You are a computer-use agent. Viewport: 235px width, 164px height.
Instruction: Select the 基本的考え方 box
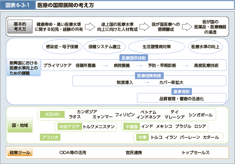click(19, 27)
